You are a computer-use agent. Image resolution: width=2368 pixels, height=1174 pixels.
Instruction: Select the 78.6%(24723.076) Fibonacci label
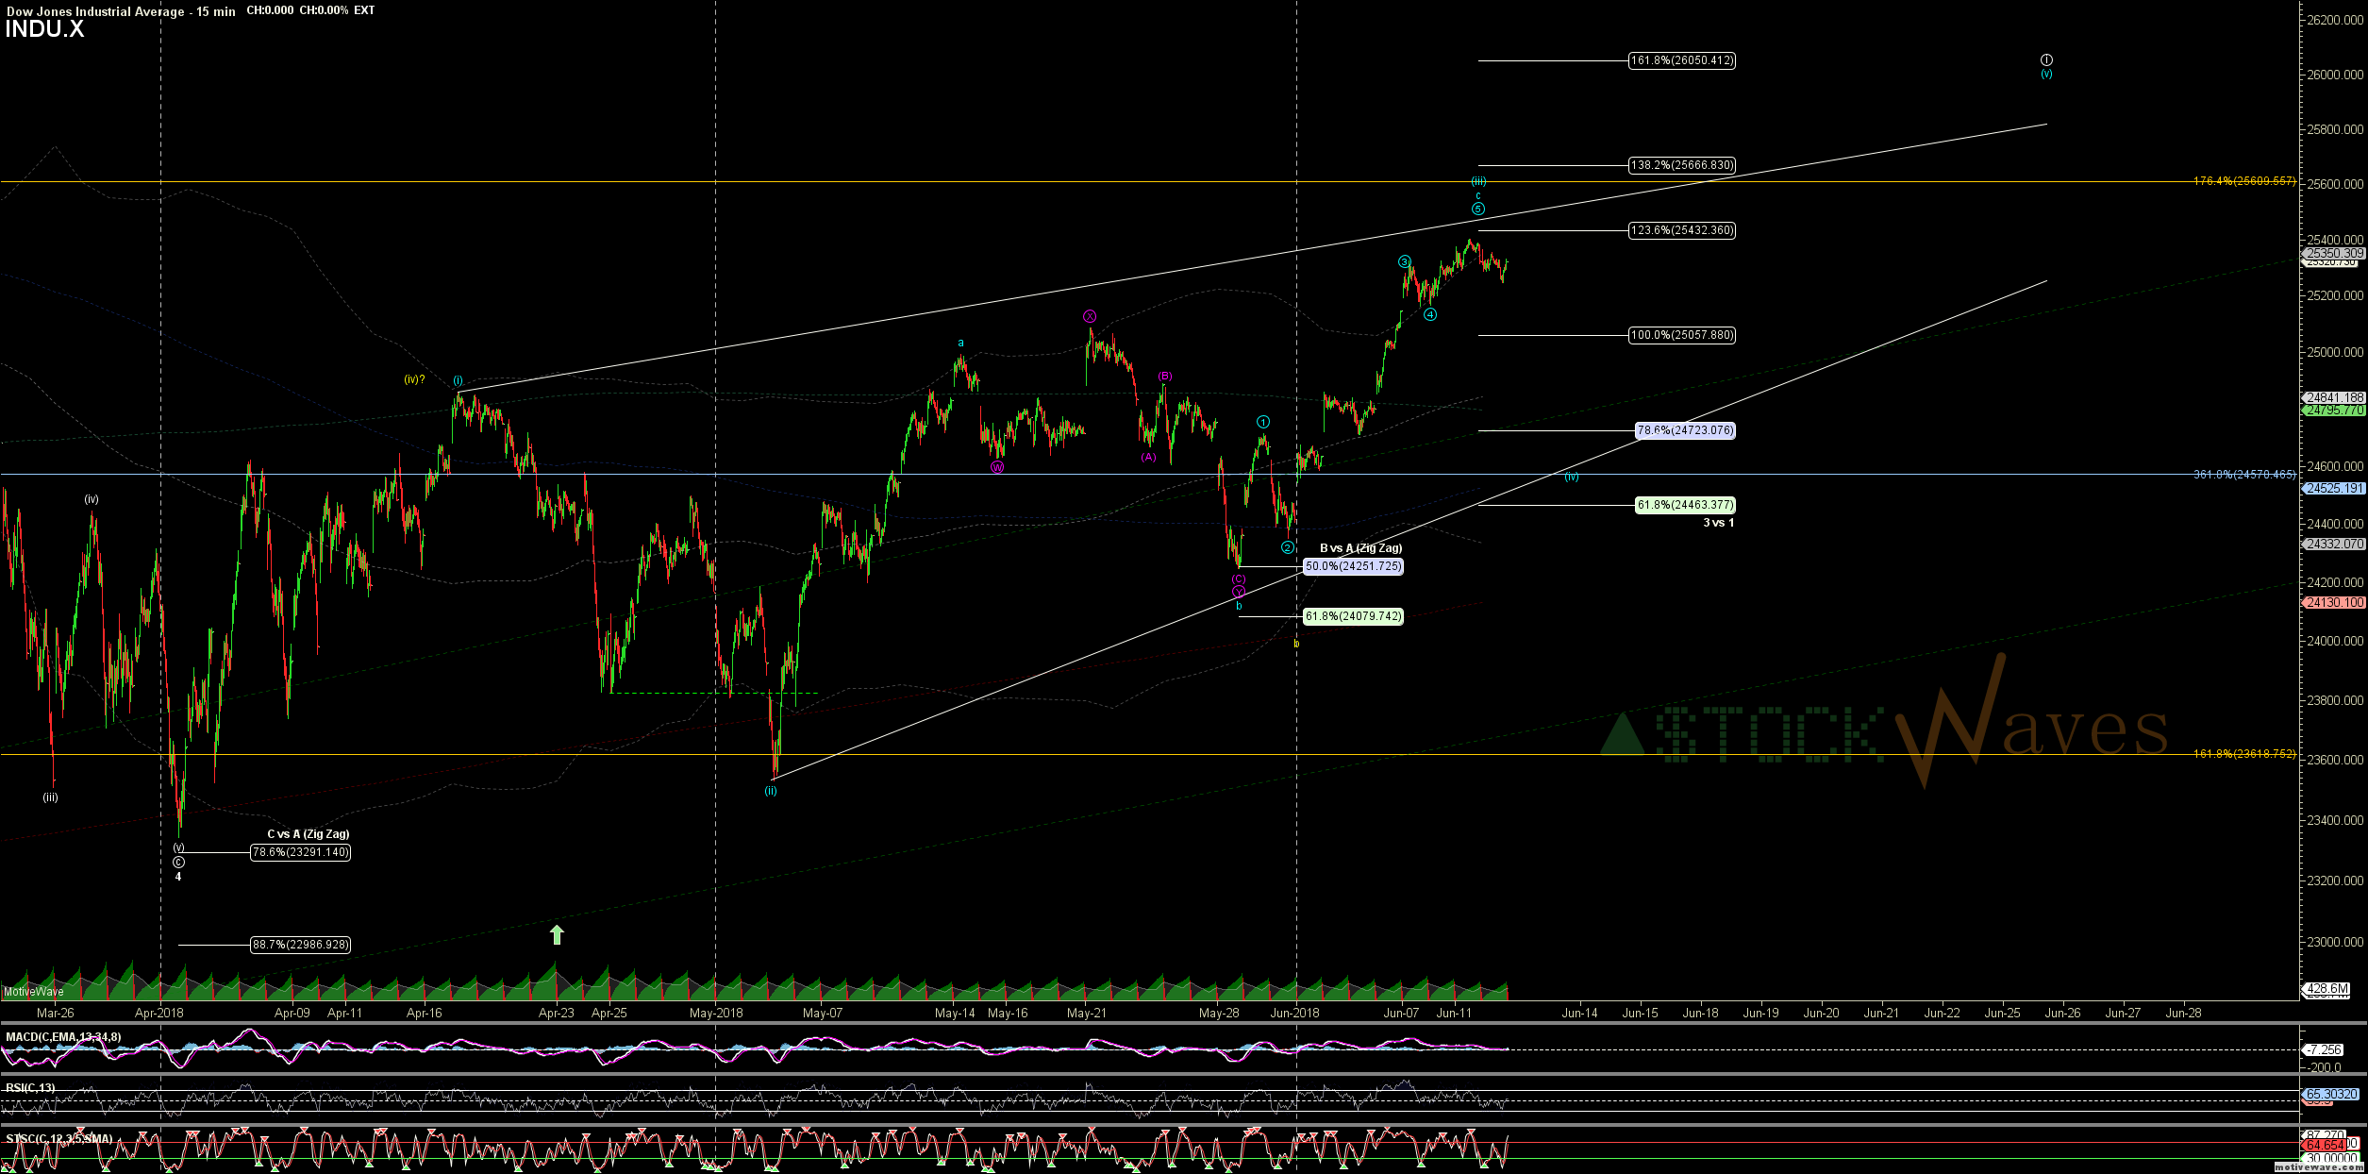click(1685, 430)
